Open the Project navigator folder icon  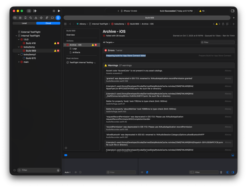15,18
